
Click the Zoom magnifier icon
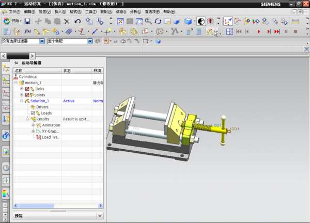click(x=148, y=21)
